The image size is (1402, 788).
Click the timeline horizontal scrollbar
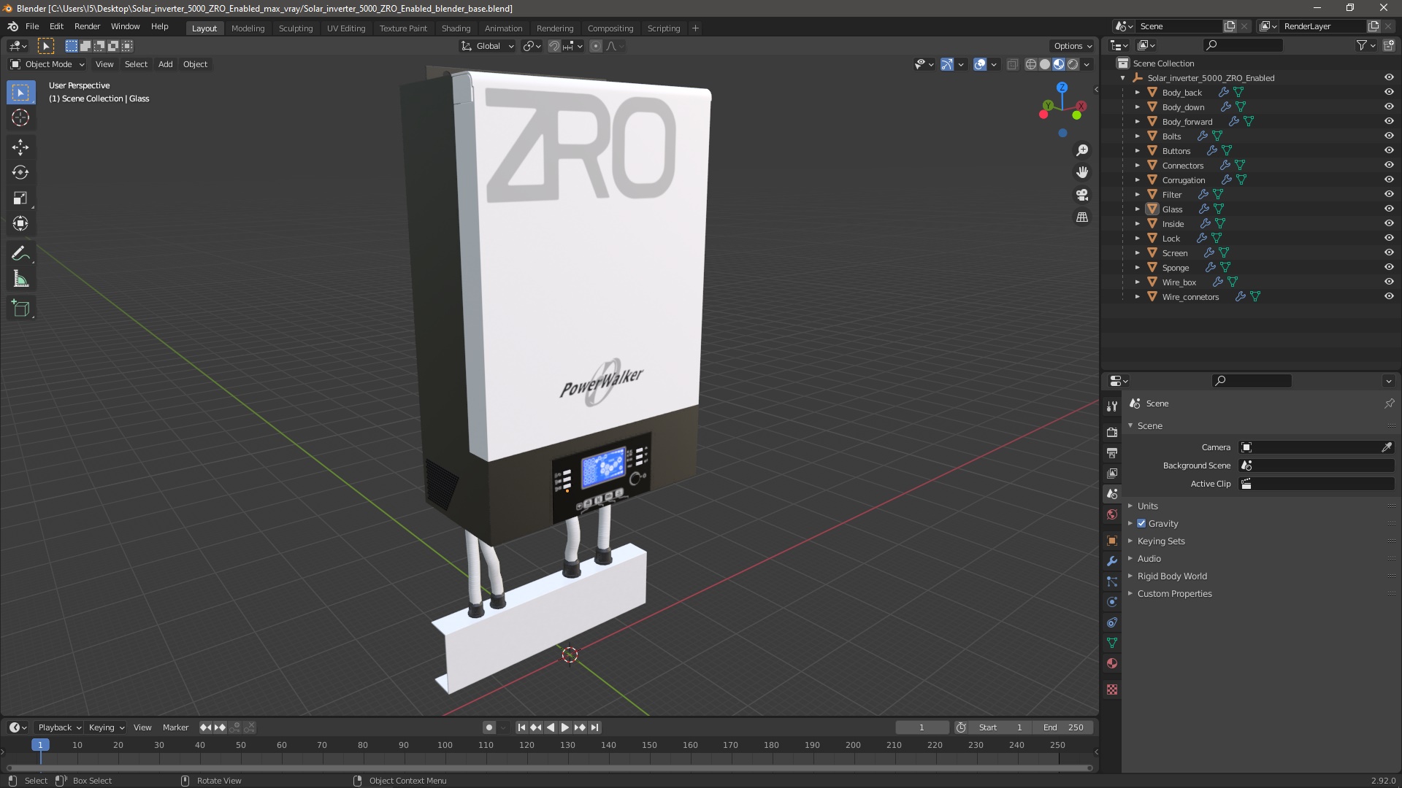point(548,768)
